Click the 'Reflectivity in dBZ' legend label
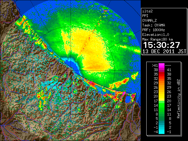The width and height of the screenshot is (188, 141). [x=179, y=99]
